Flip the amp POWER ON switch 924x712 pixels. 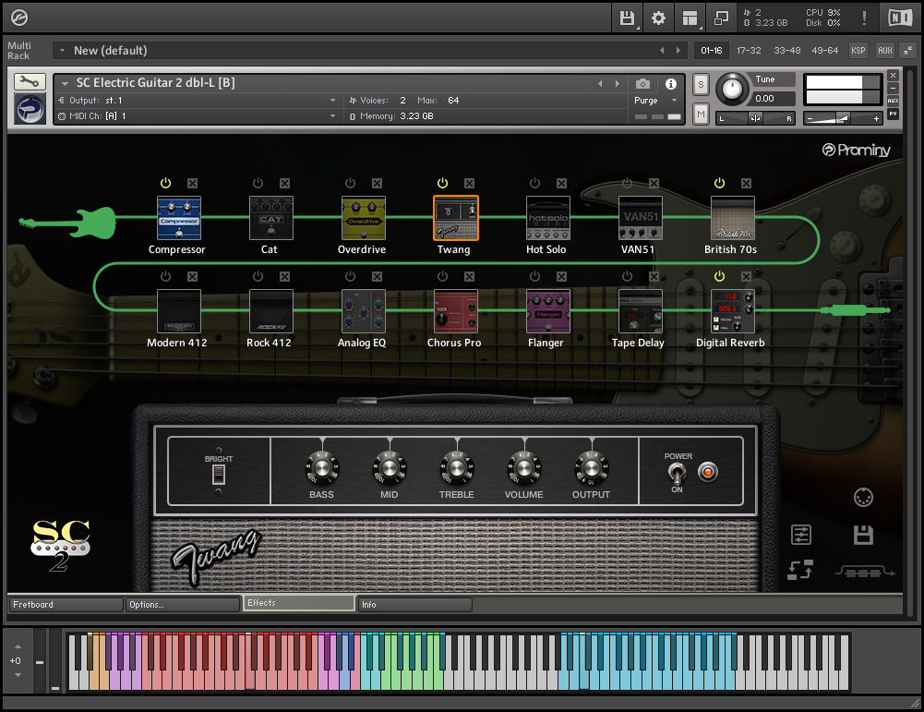[677, 473]
